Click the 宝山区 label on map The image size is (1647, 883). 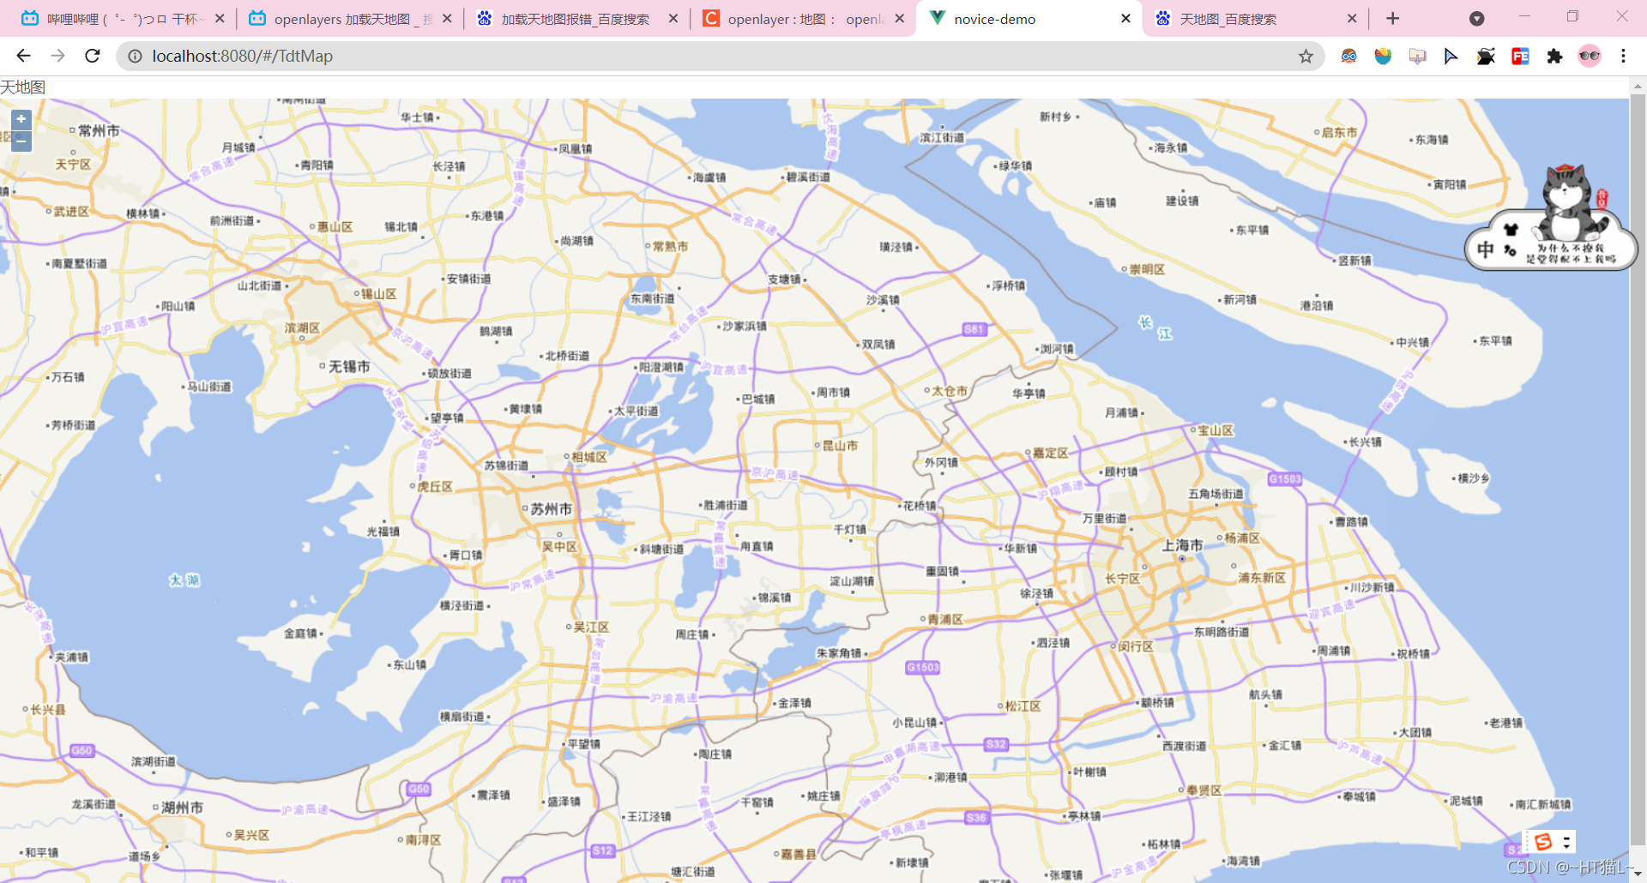(x=1216, y=430)
